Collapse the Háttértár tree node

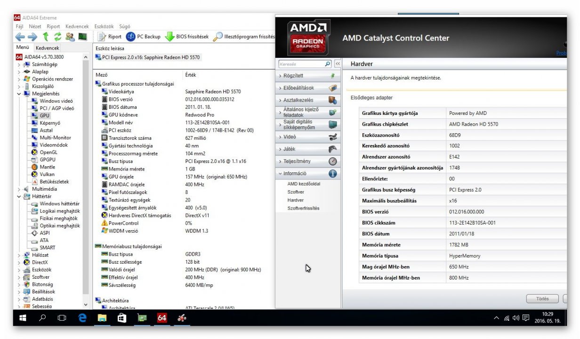(19, 196)
